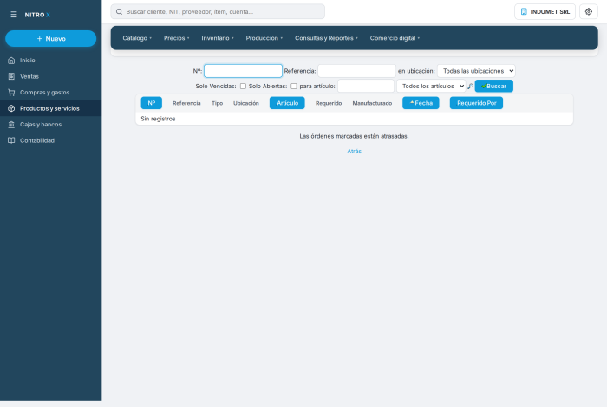Click the search magnifier icon in top bar
Viewport: 607px width, 407px height.
pos(120,11)
